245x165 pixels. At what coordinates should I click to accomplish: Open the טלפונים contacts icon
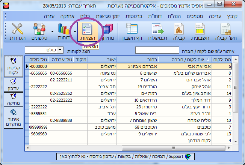tap(39, 31)
